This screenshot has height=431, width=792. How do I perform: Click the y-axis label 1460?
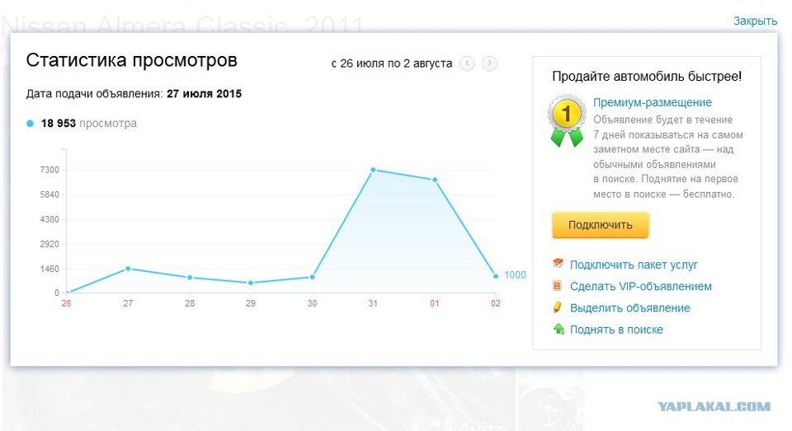(49, 269)
